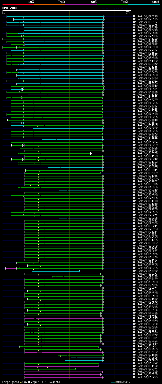Select the UniRef100_C6T2Y5 label
Image resolution: width=162 pixels, height=384 pixels.
point(145,377)
